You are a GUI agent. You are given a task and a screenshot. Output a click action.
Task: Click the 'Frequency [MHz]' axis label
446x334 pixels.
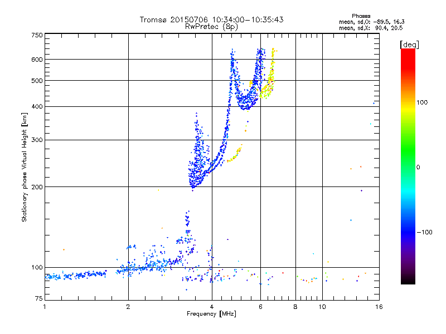pos(211,314)
